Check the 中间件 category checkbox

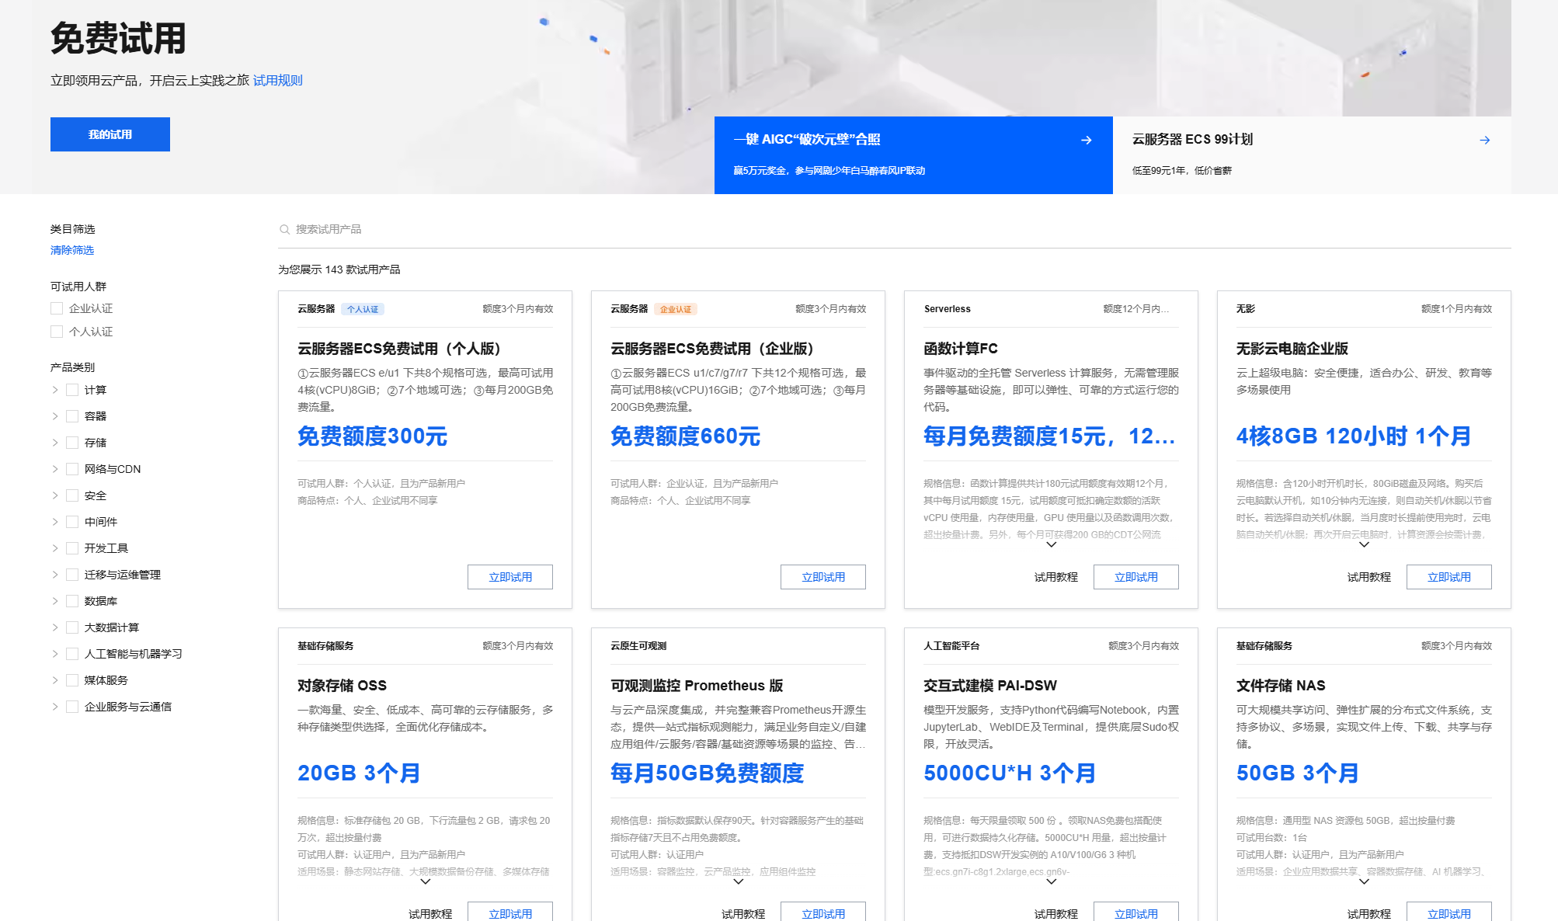pos(72,522)
